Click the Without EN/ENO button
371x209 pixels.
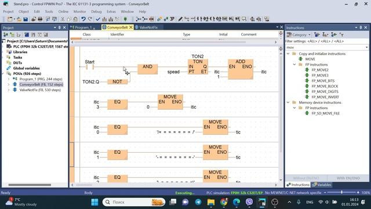pyautogui.click(x=306, y=178)
